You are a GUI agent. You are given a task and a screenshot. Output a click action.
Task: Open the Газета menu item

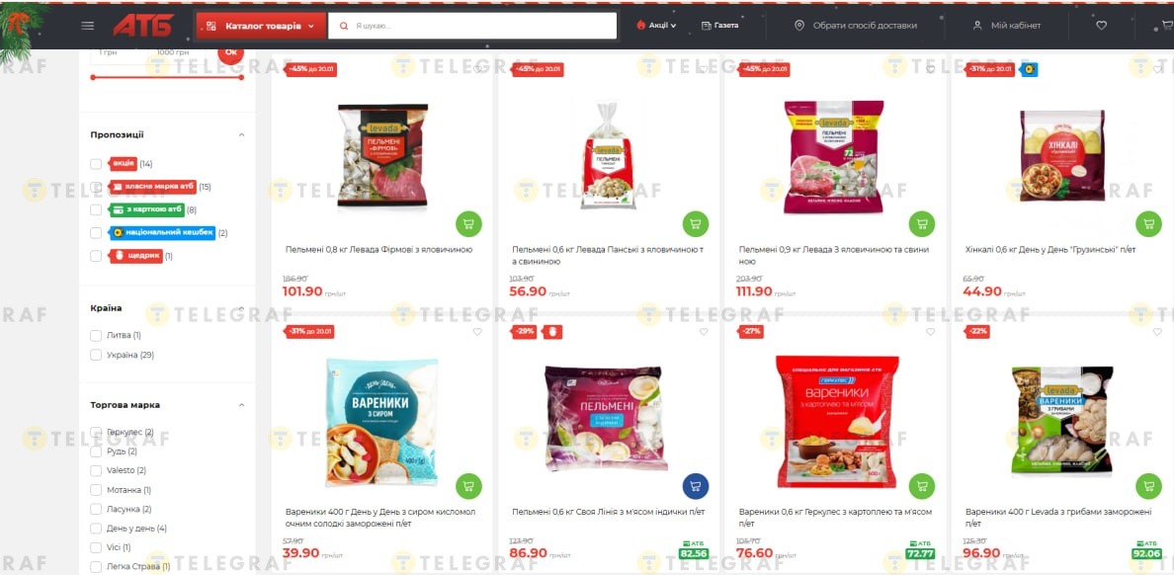719,26
